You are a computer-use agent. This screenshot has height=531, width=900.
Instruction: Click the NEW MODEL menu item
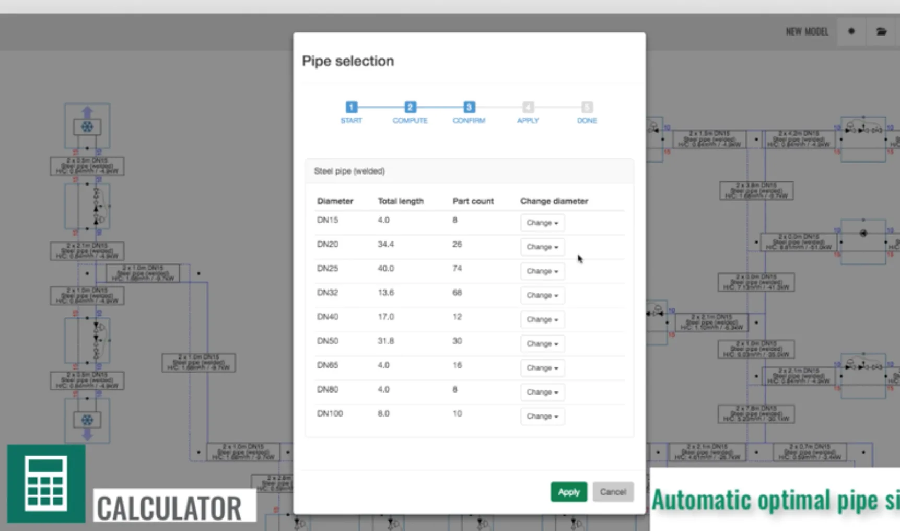click(x=807, y=32)
